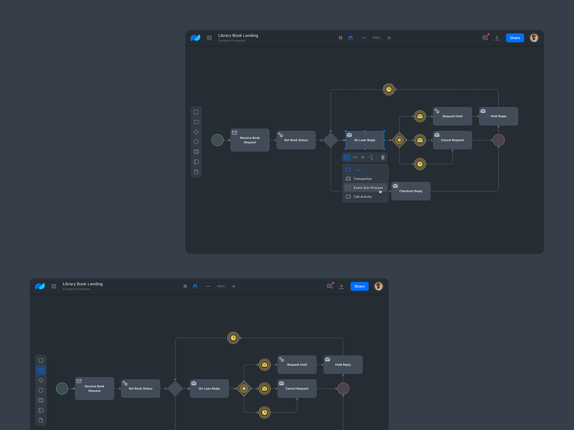This screenshot has width=574, height=430.
Task: Click Share in the lower editor window
Action: tap(359, 286)
